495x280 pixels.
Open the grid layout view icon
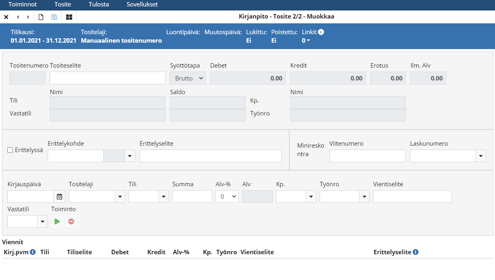(69, 17)
